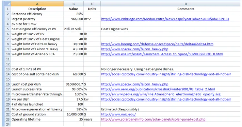This screenshot has height=127, width=242.
Task: Select the 'years' units cell
Action: [x=92, y=119]
